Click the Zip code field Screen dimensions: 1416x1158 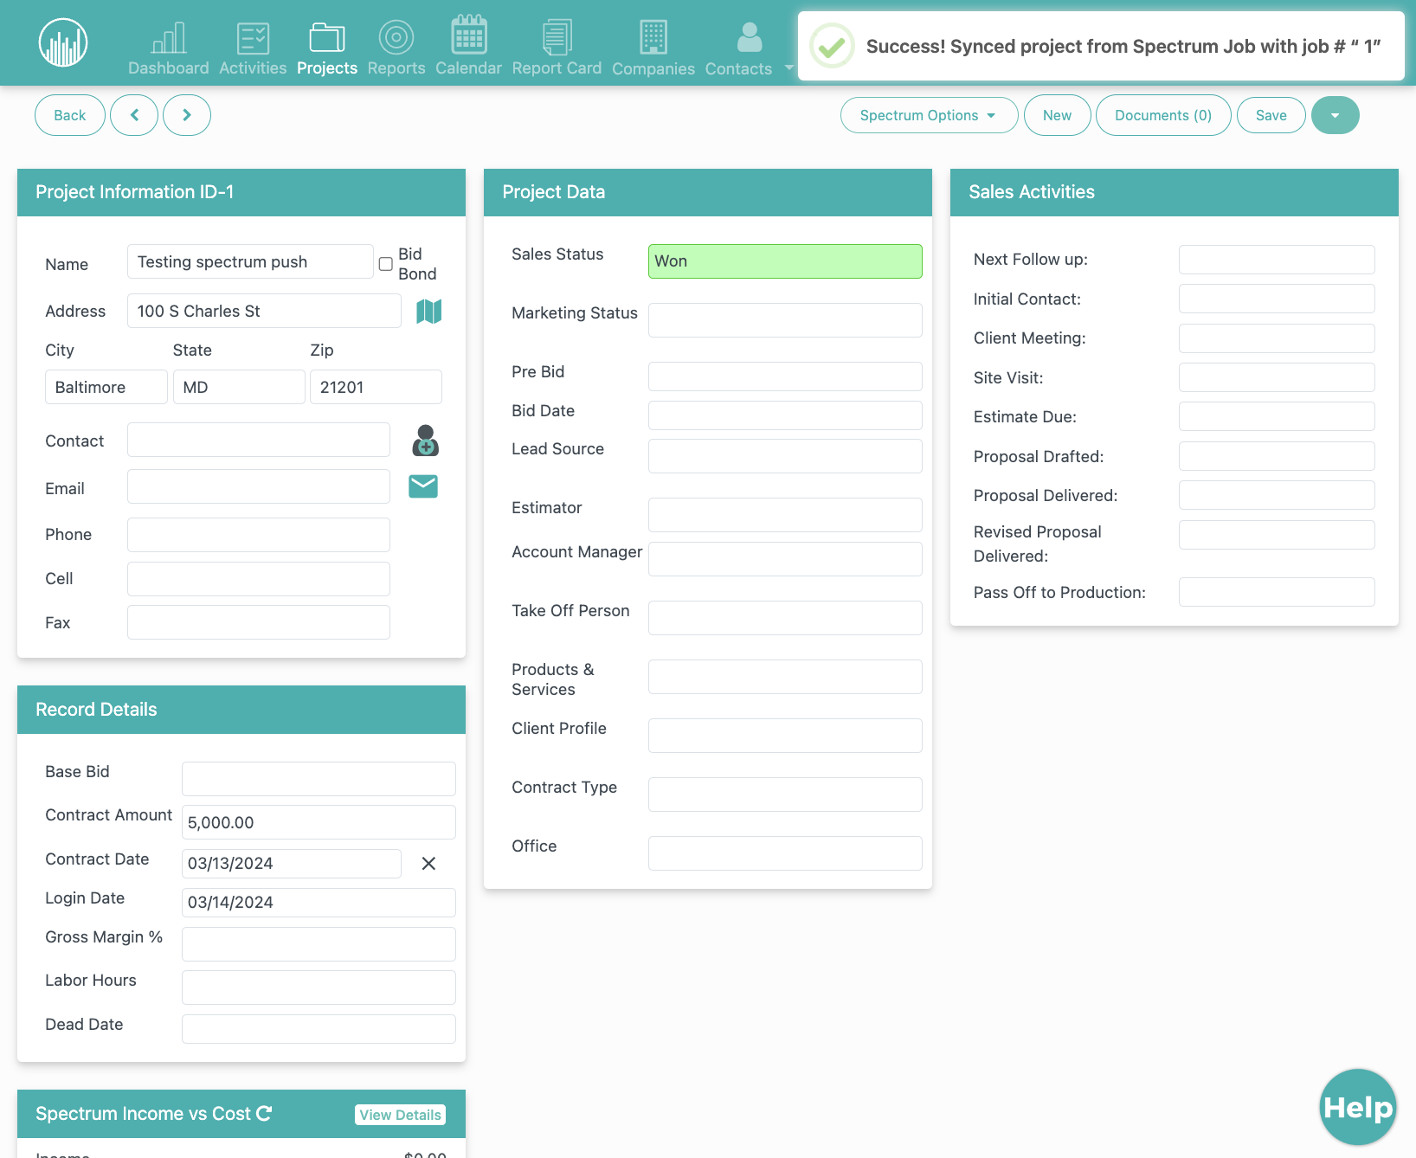(376, 387)
